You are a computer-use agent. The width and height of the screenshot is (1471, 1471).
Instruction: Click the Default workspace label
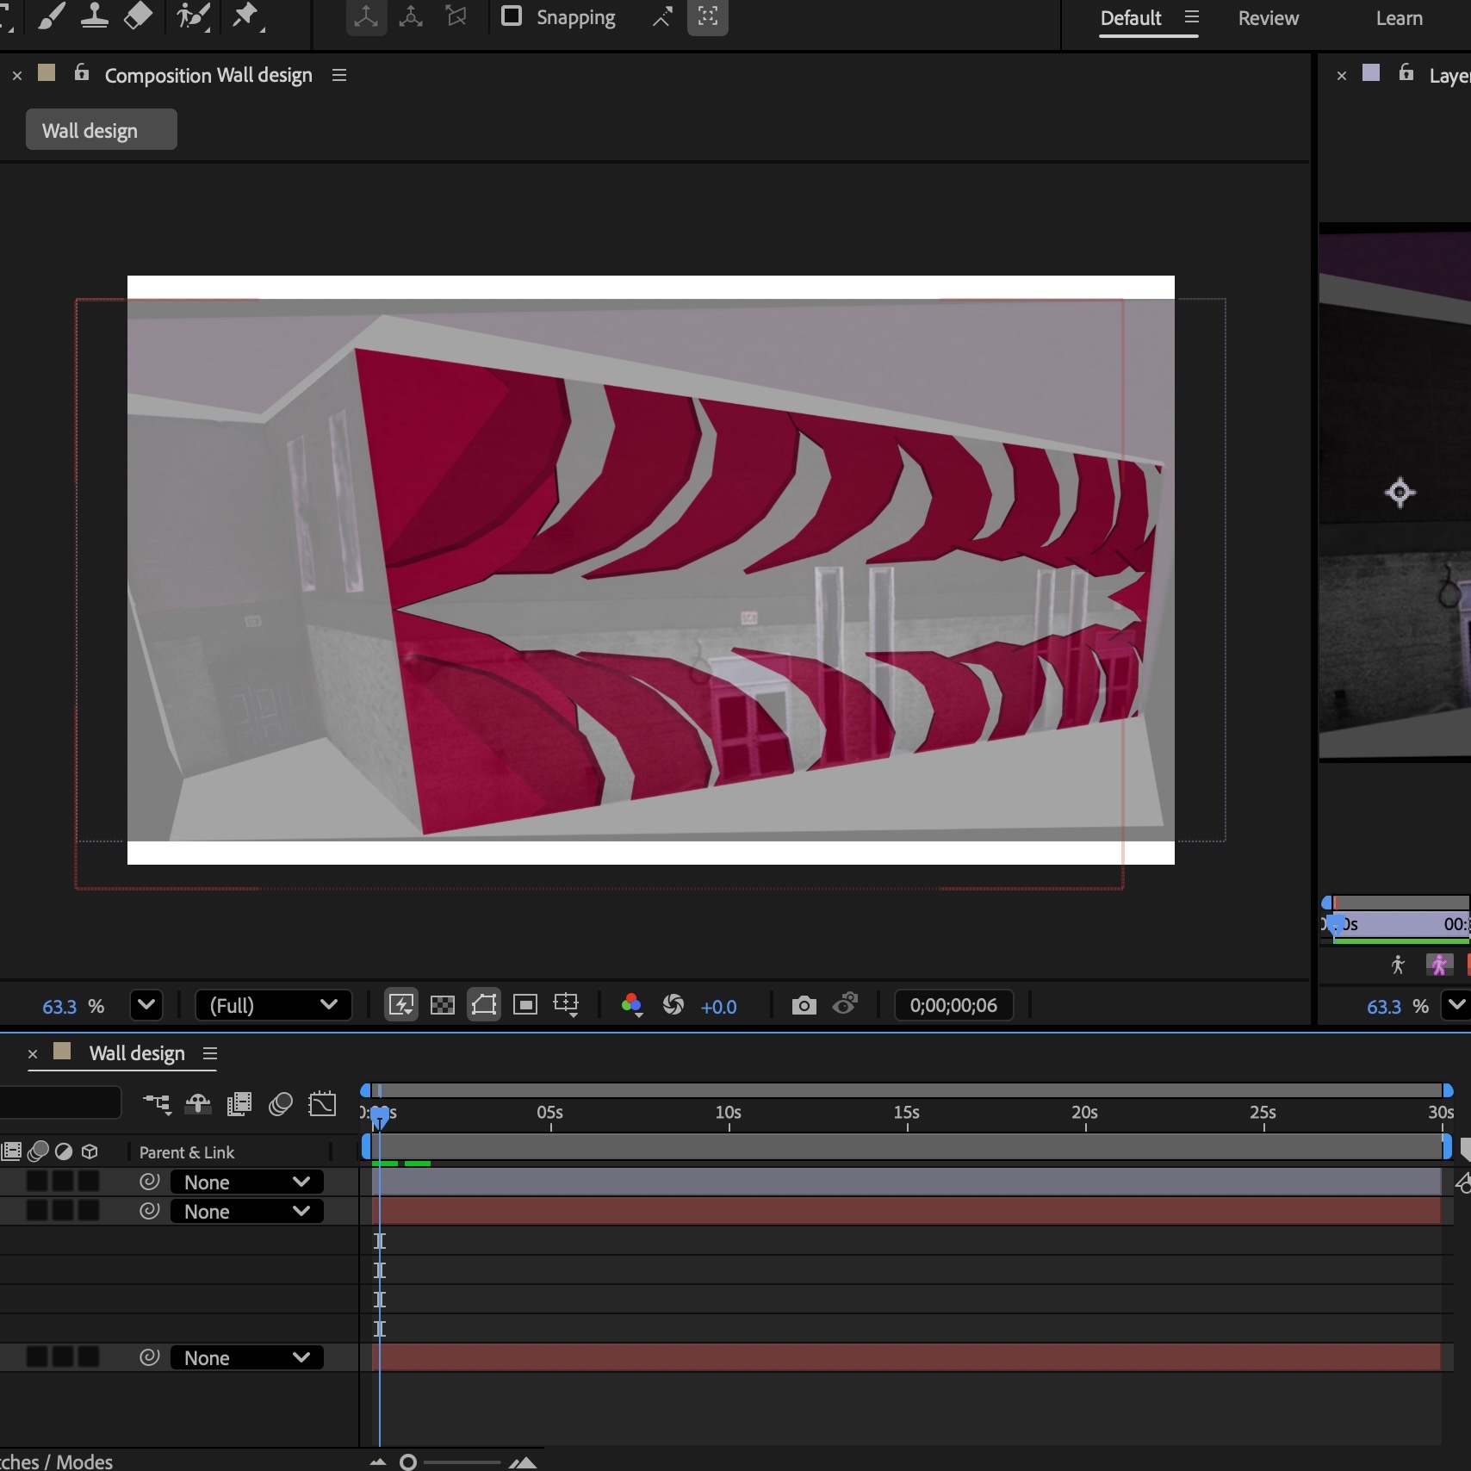1131,17
